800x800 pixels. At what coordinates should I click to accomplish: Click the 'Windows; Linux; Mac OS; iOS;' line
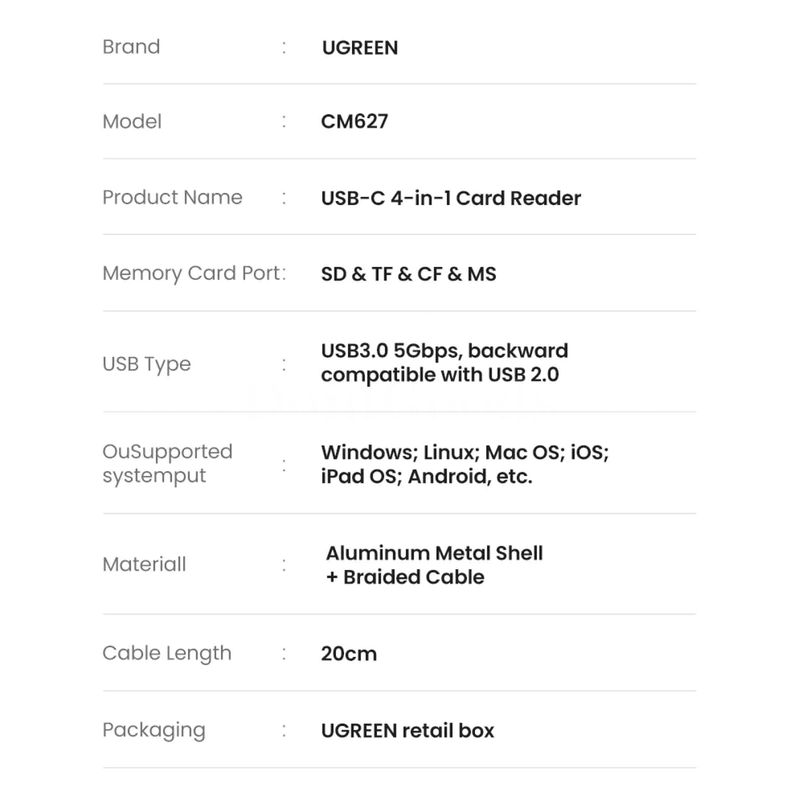click(464, 452)
